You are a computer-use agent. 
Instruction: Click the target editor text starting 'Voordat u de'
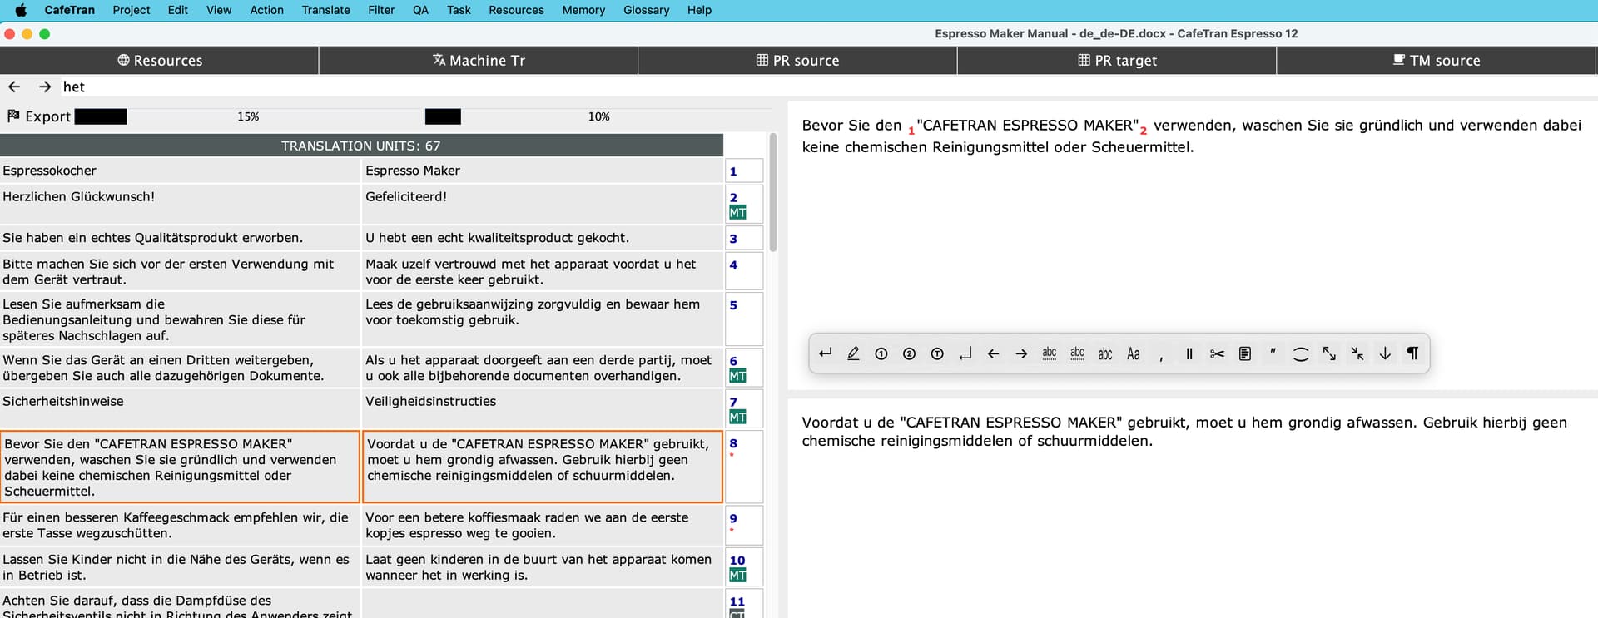(1184, 432)
